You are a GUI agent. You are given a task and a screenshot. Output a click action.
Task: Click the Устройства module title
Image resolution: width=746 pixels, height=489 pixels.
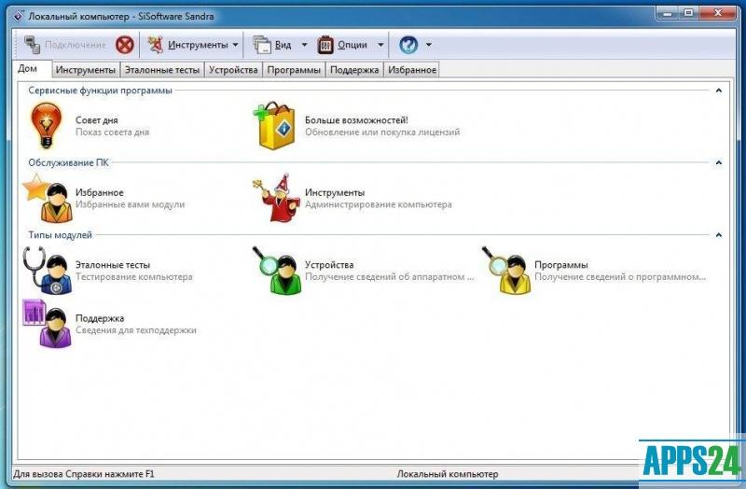[329, 265]
